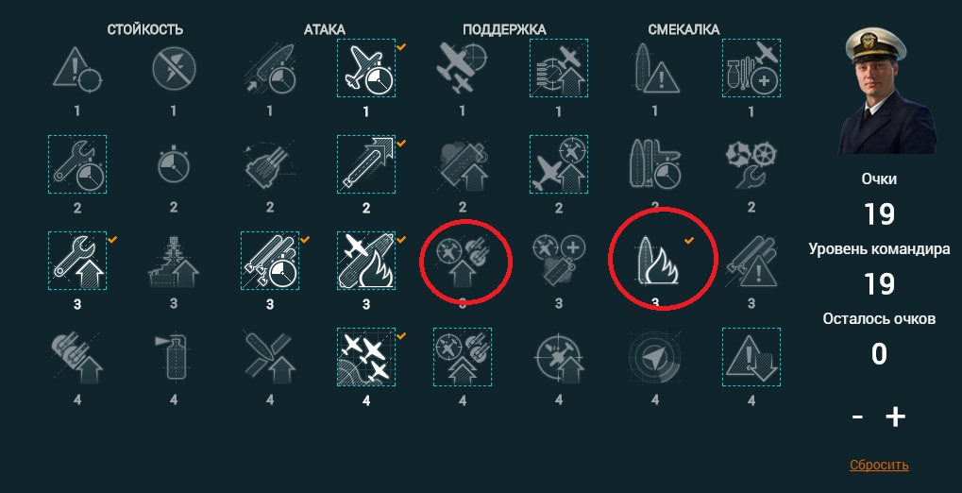
Task: Increase commander level with plus button
Action: point(895,416)
